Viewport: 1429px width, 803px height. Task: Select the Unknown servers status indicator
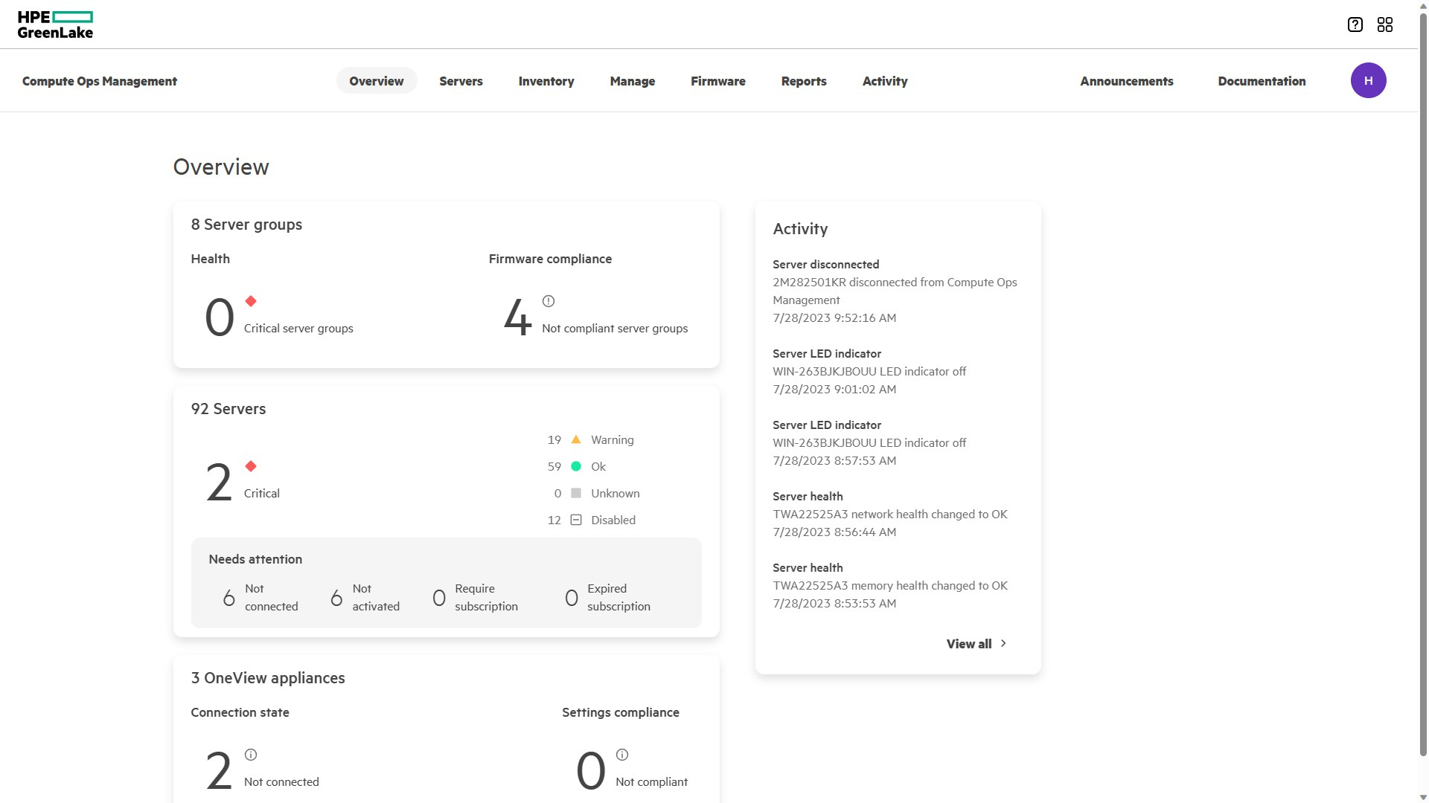pyautogui.click(x=575, y=493)
